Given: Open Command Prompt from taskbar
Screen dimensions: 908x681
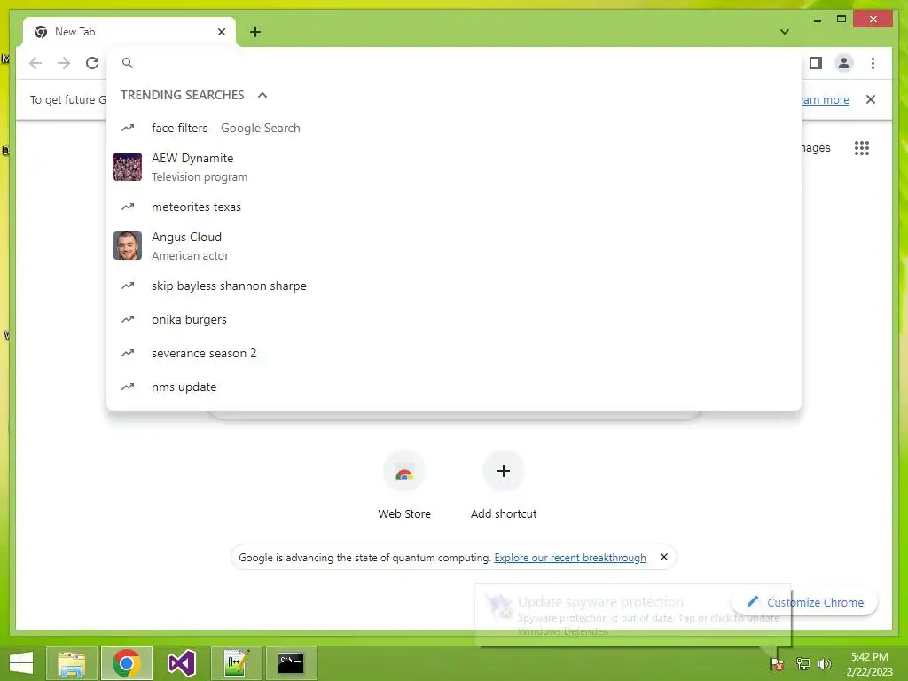Looking at the screenshot, I should point(291,663).
